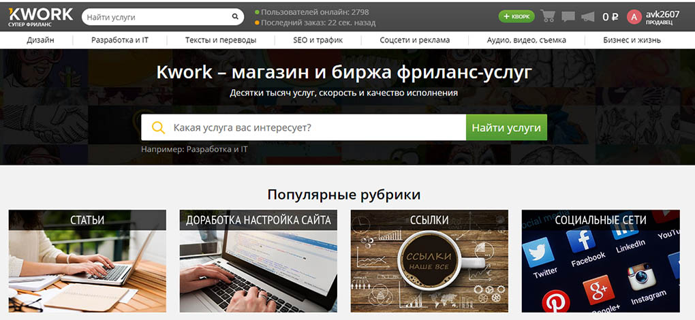Open the 'Статьи' popular category card
Screen dimensions: 695x320
click(x=87, y=261)
